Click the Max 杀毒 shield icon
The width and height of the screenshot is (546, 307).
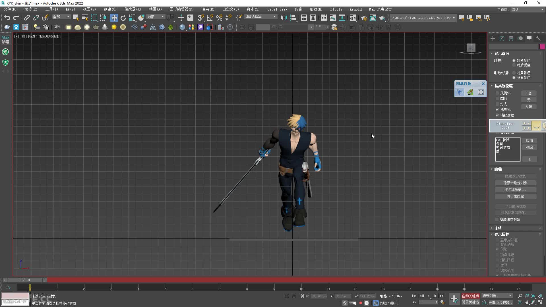5,62
